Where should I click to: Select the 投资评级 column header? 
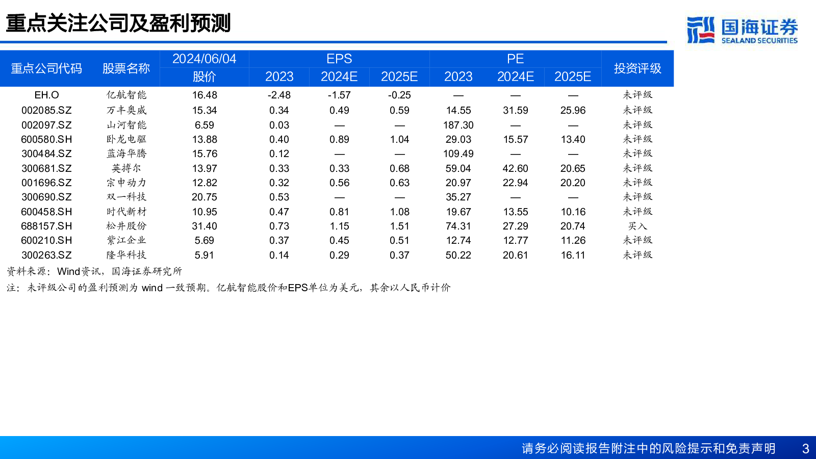[637, 68]
